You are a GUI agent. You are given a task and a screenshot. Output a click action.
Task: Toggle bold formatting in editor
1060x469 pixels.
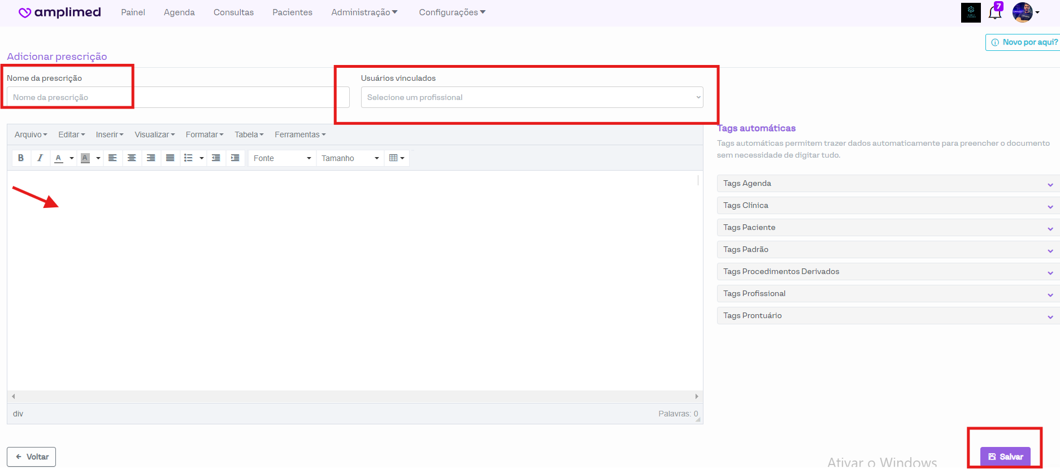pos(21,158)
